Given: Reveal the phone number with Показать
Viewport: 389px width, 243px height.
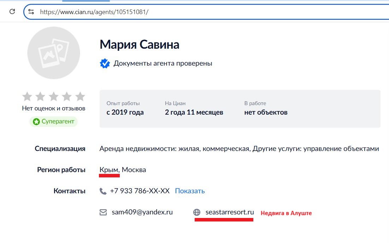Looking at the screenshot, I should coord(190,191).
